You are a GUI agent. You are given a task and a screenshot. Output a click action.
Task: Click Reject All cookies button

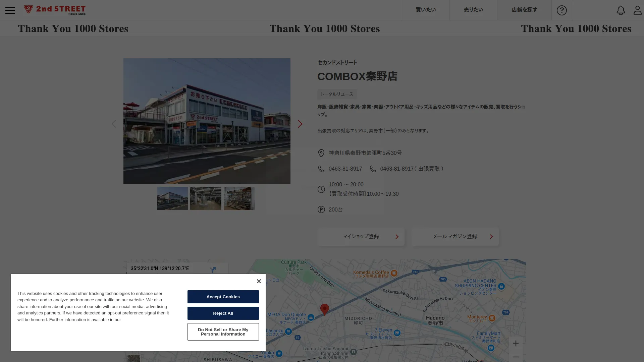(x=223, y=313)
